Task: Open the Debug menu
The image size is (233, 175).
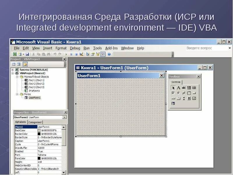Action: (75, 48)
